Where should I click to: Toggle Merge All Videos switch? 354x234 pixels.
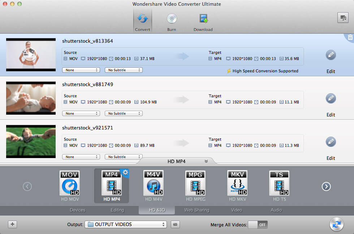pyautogui.click(x=258, y=225)
